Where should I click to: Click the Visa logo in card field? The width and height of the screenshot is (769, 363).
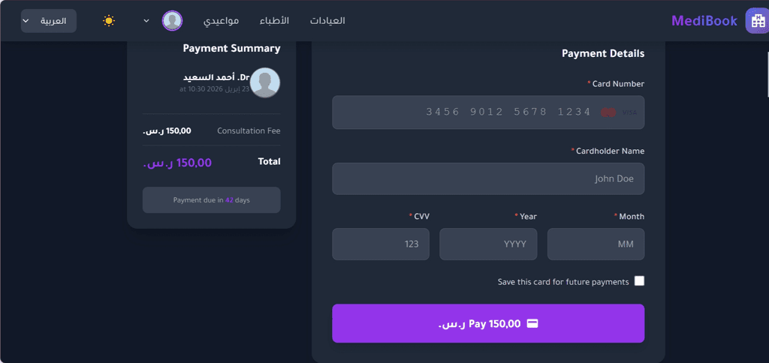[629, 112]
